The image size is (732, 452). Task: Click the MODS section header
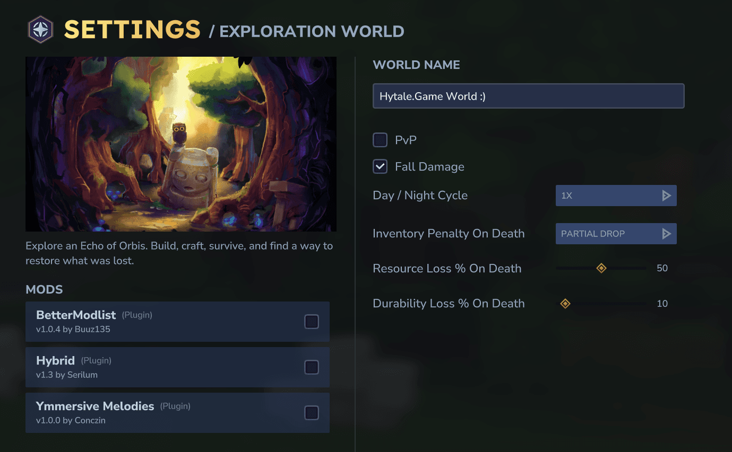click(x=44, y=289)
